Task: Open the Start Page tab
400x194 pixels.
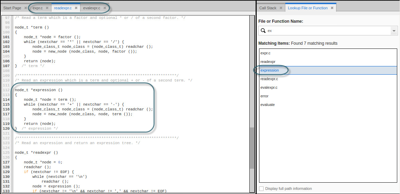Action: click(x=12, y=8)
